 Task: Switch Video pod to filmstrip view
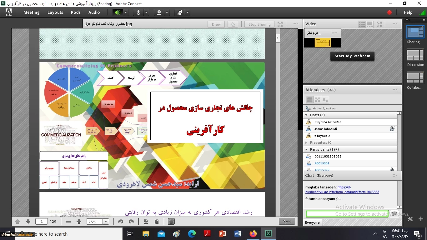[369, 24]
